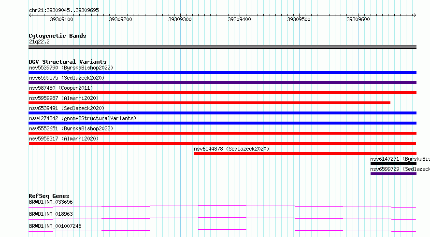Viewport: 430px width, 237px height.
Task: Click the red nsv5958317 variant bar
Action: 222,143
